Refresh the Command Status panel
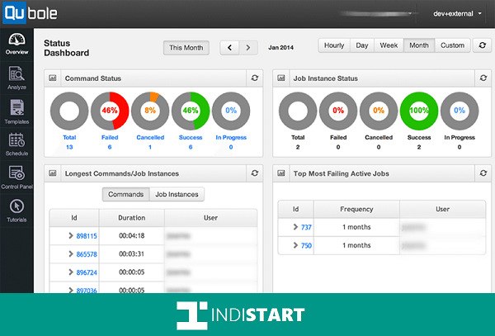This screenshot has width=495, height=336. [x=255, y=78]
